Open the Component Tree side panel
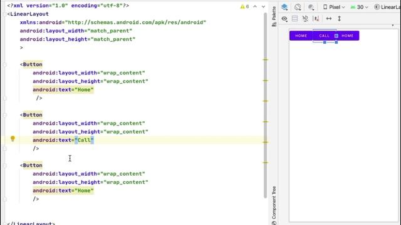 274,206
